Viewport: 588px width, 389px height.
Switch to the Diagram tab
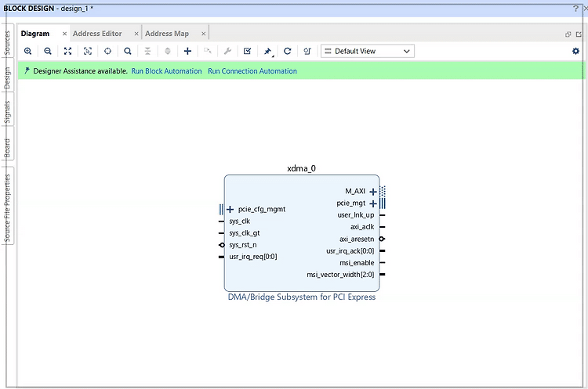click(35, 34)
